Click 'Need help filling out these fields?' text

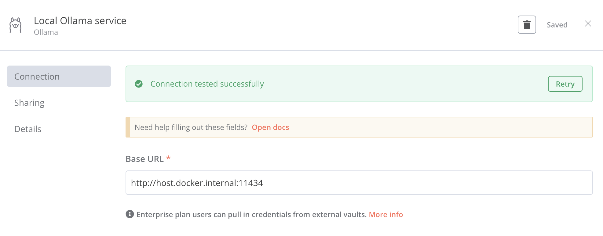coord(191,127)
